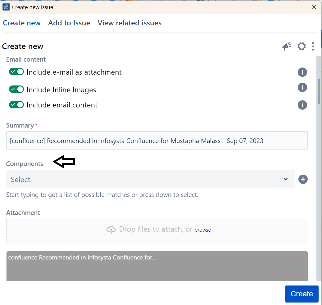Open the View related issues tab
322x305 pixels.
(129, 23)
